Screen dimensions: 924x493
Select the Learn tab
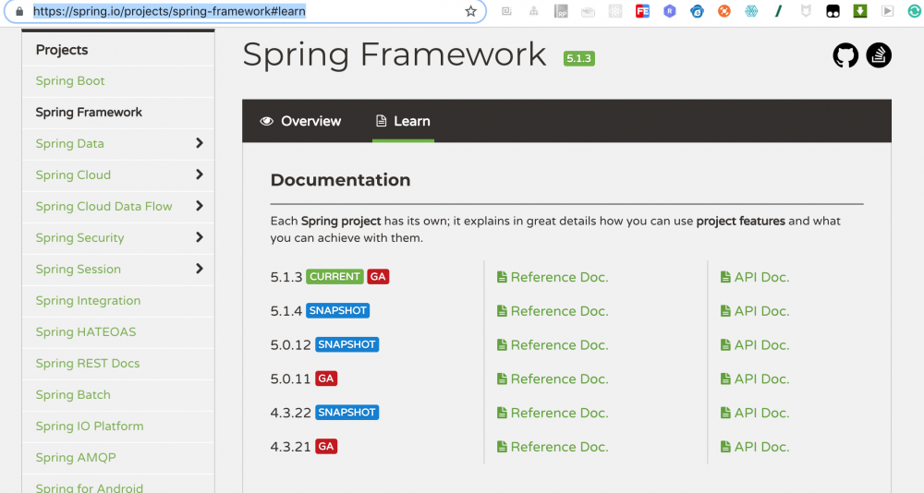click(x=403, y=121)
